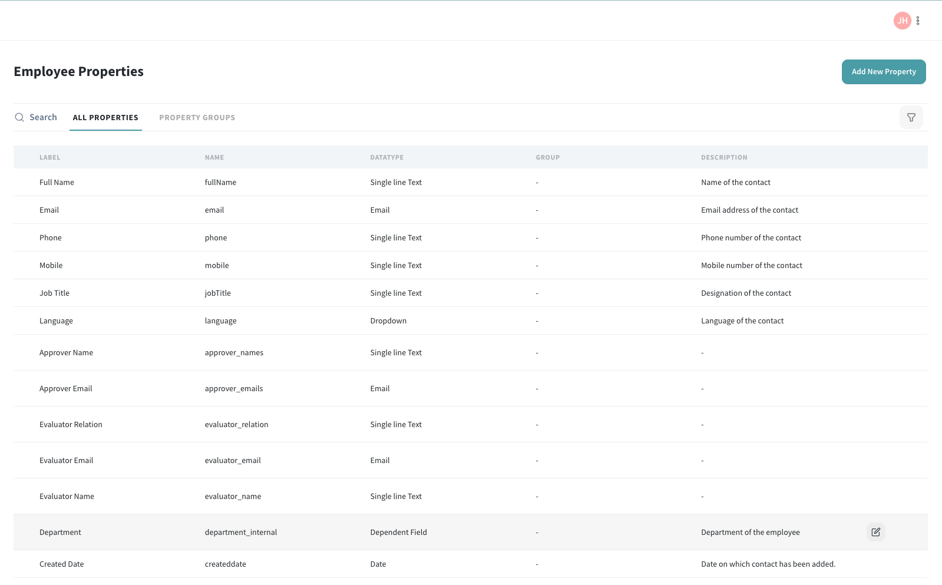Click the Mobile number description cell

point(751,266)
